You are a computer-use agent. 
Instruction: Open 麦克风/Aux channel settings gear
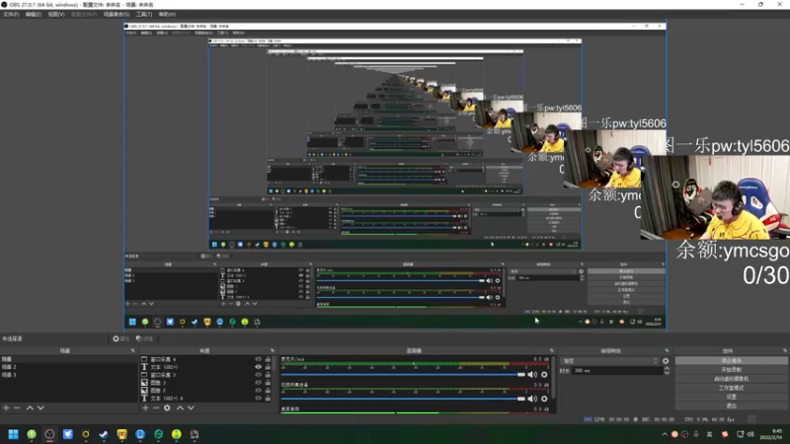544,375
